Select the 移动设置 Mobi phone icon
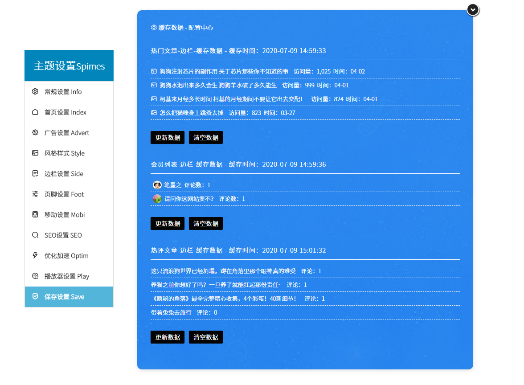 coord(35,214)
